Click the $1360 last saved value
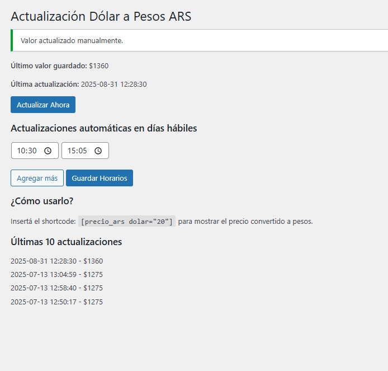388x371 pixels. (x=99, y=65)
